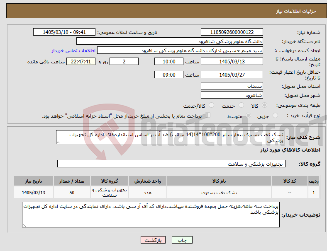Click the کد کالا column header
This screenshot has height=251, width=327.
(x=290, y=181)
